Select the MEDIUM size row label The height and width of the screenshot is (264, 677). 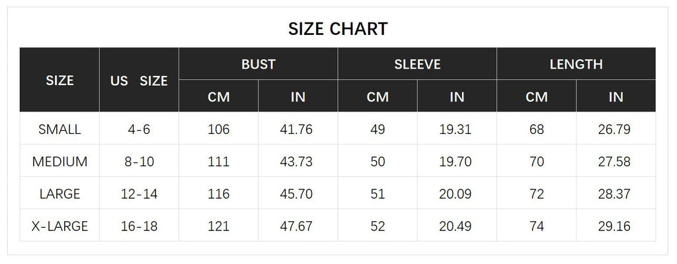(60, 162)
